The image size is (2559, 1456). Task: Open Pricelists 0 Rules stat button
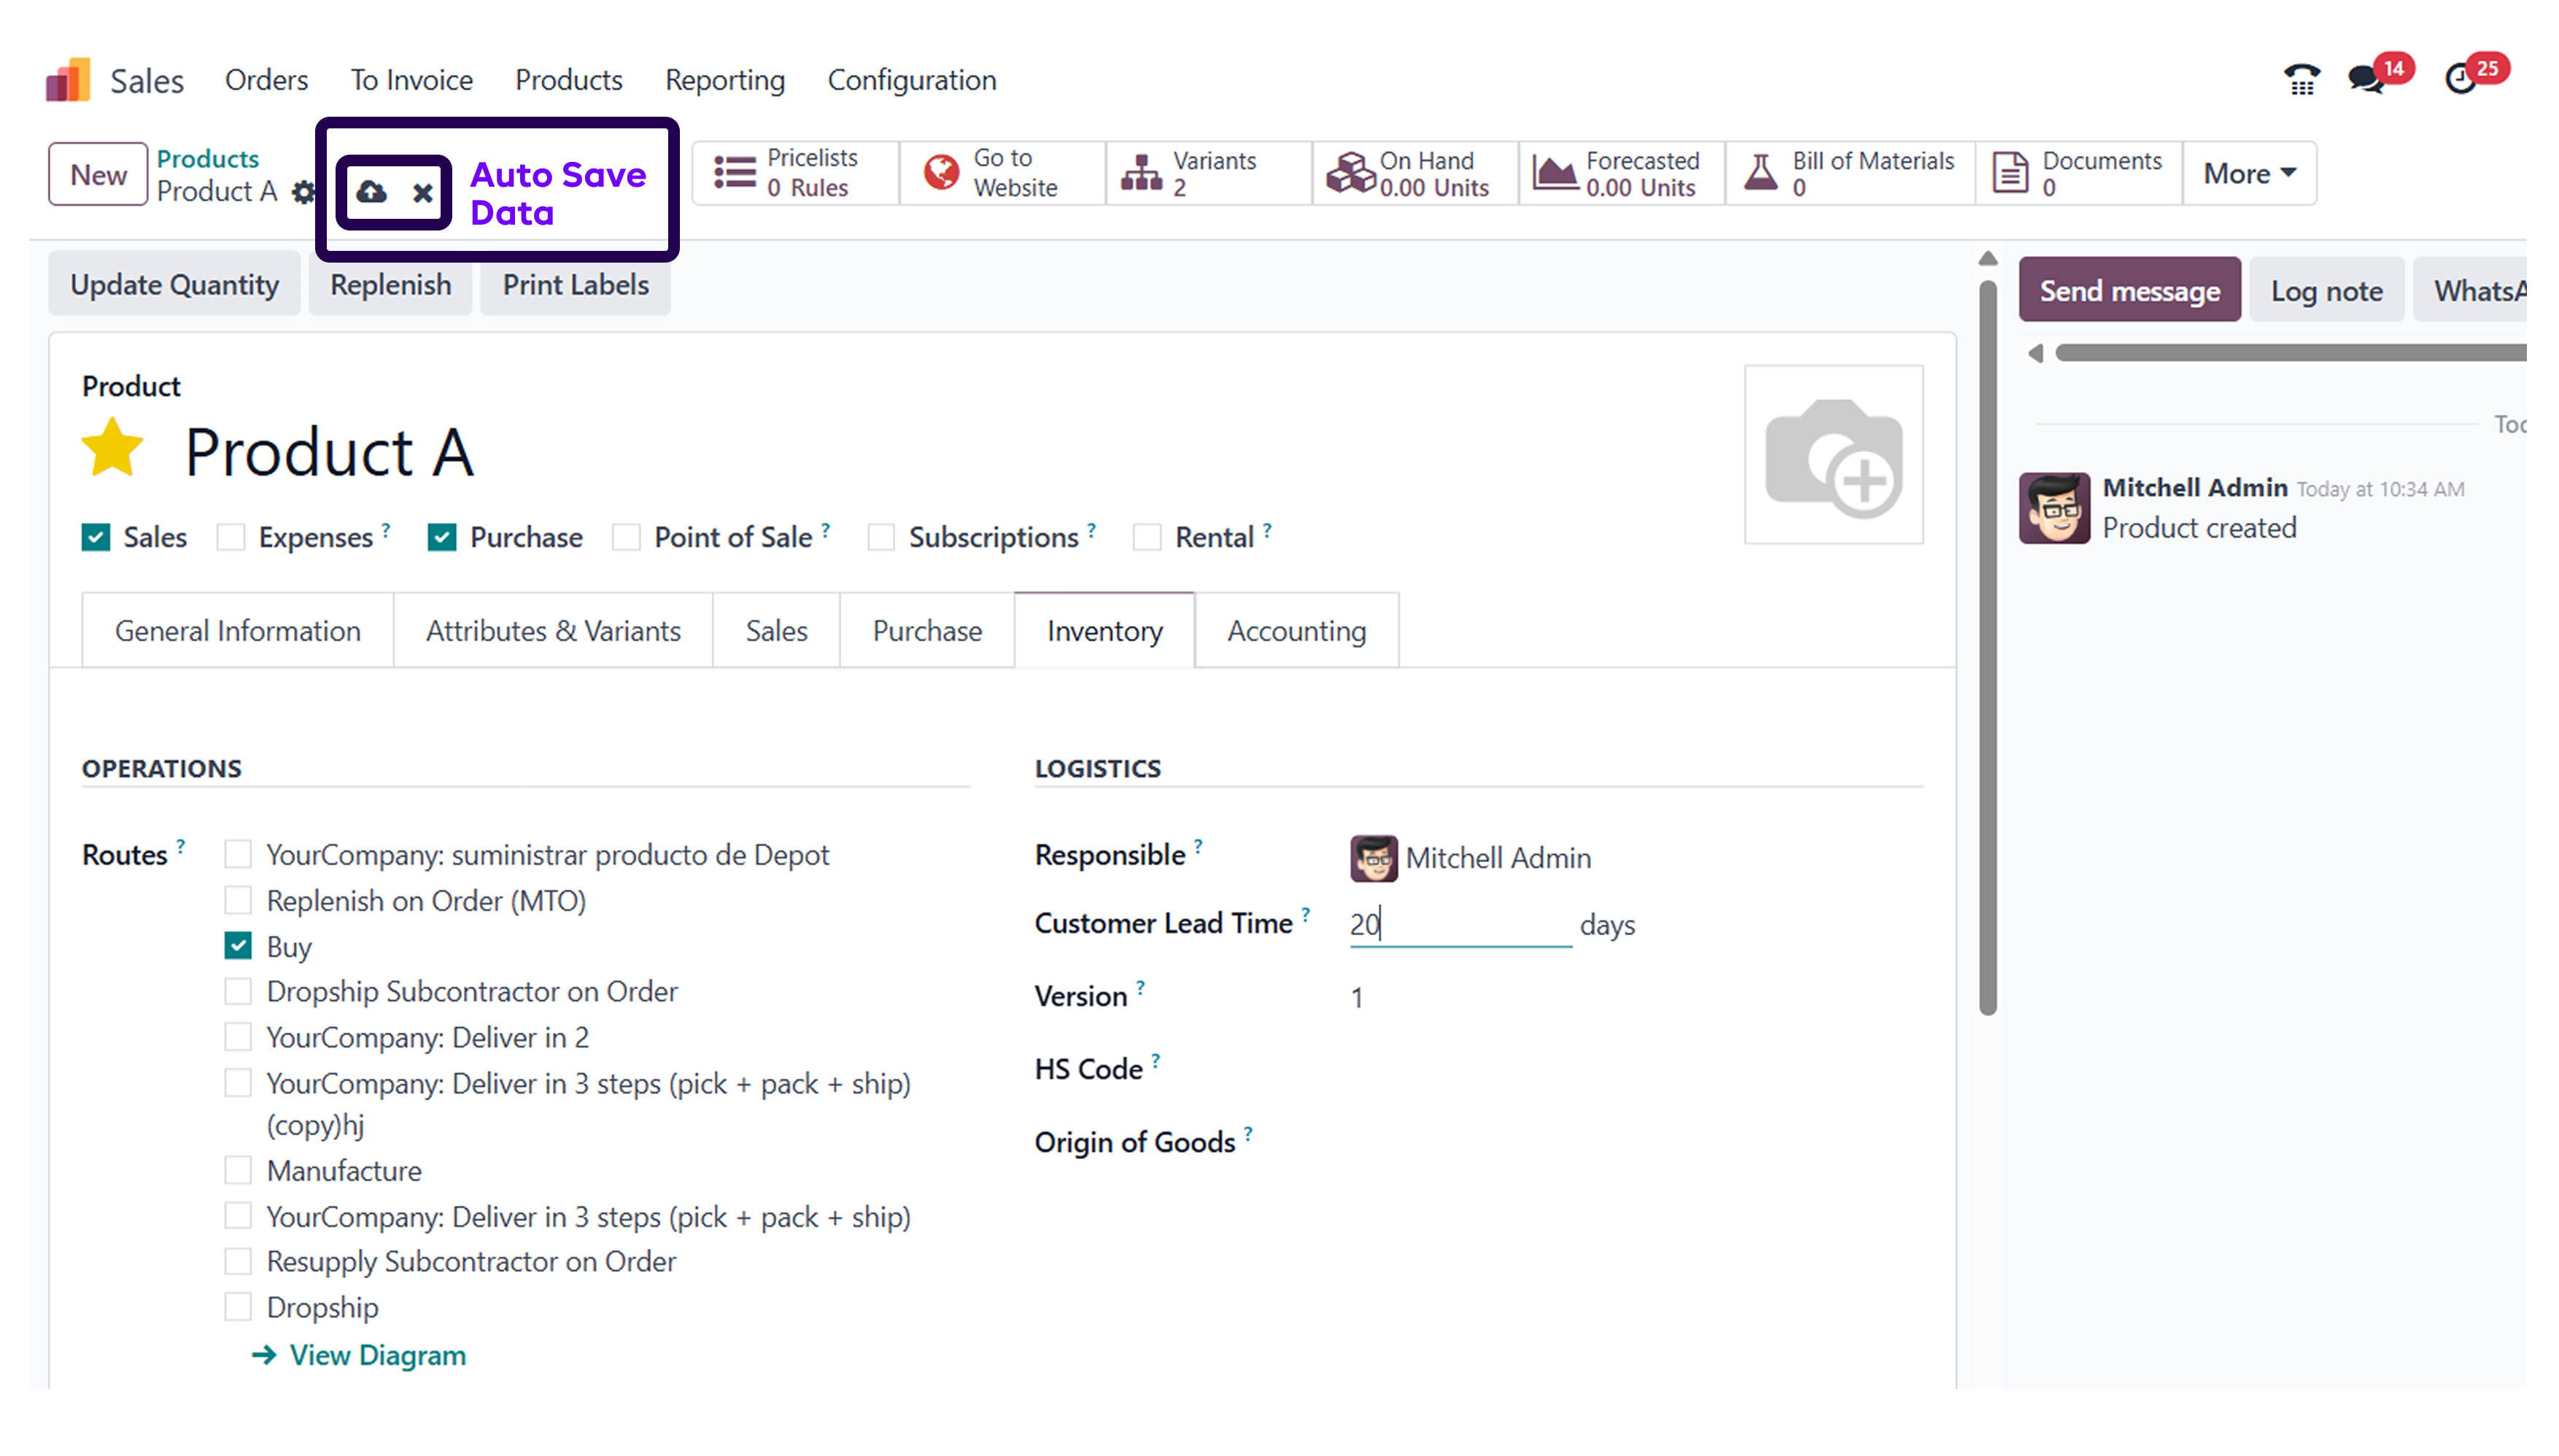click(796, 173)
